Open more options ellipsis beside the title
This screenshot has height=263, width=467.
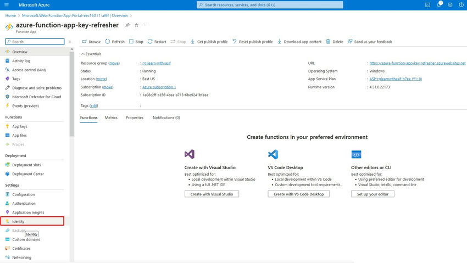pyautogui.click(x=146, y=25)
